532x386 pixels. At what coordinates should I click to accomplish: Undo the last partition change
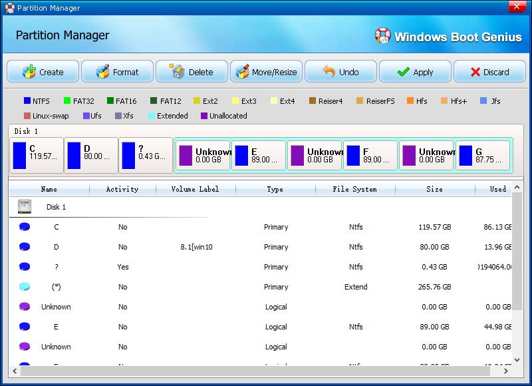click(x=340, y=72)
